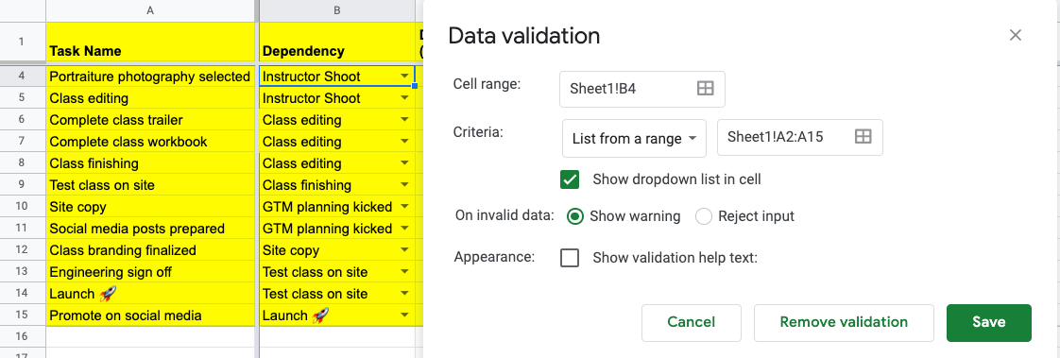The height and width of the screenshot is (358, 1060).
Task: Click the Cancel button
Action: 691,322
